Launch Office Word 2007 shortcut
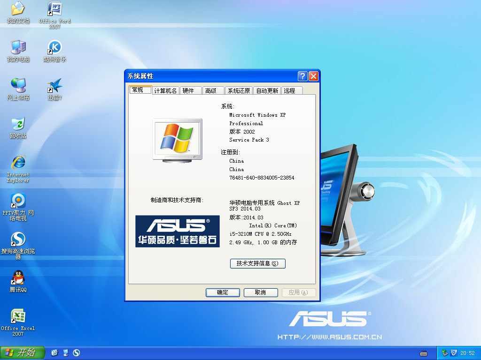 point(55,9)
